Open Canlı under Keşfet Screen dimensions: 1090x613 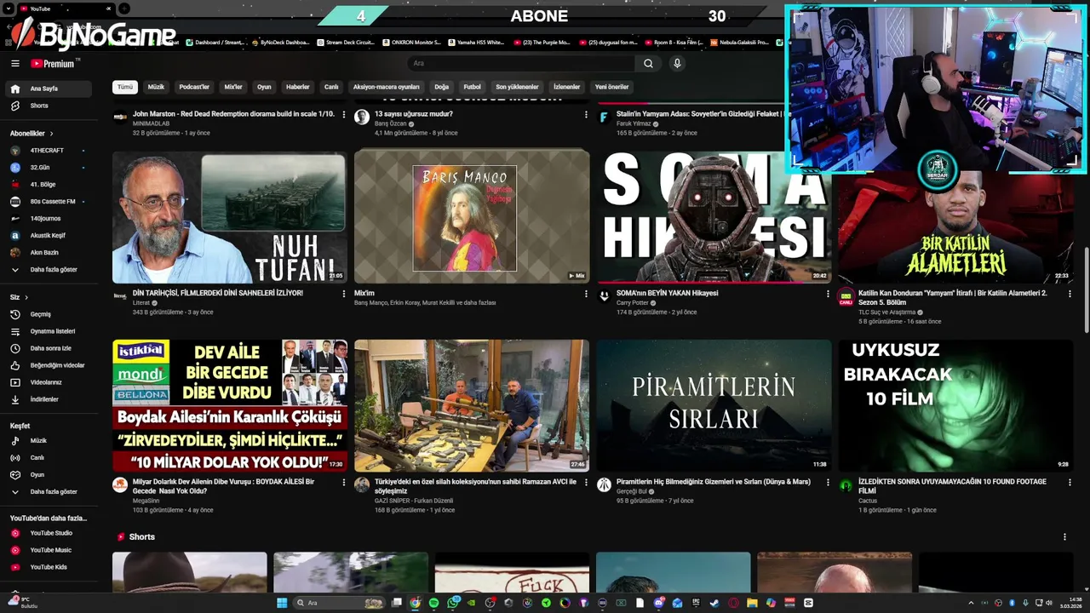click(49, 458)
